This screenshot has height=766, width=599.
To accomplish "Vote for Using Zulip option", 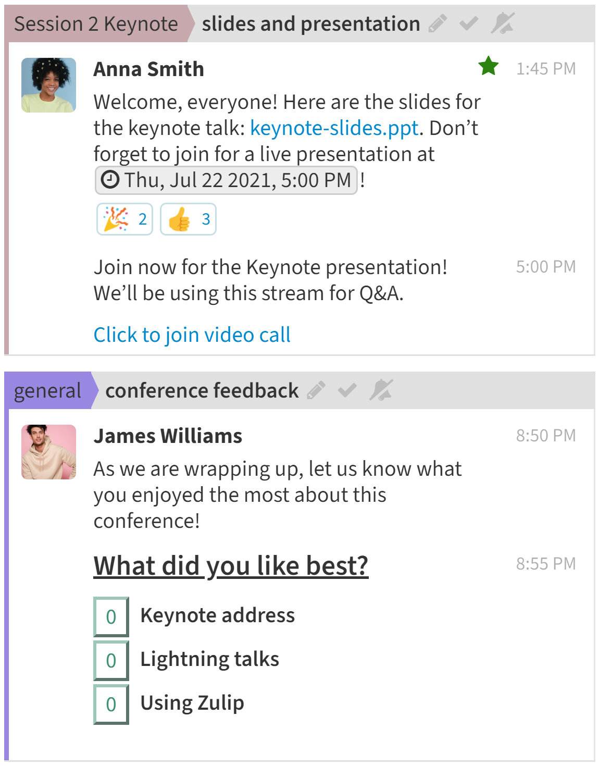I will [x=111, y=705].
